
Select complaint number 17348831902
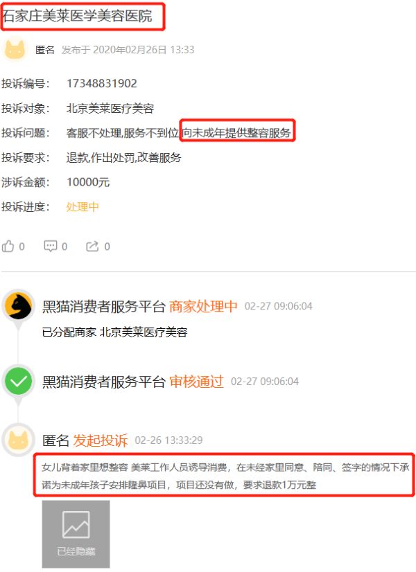point(101,84)
